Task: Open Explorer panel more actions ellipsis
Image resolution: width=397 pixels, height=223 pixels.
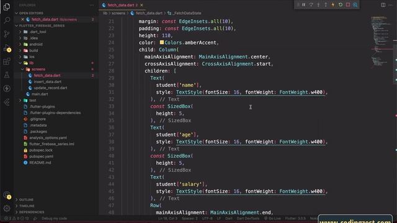Action: point(92,5)
